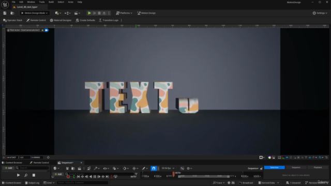This screenshot has width=331, height=186.
Task: Click the Sequencer save sequence icon
Action: (67, 168)
